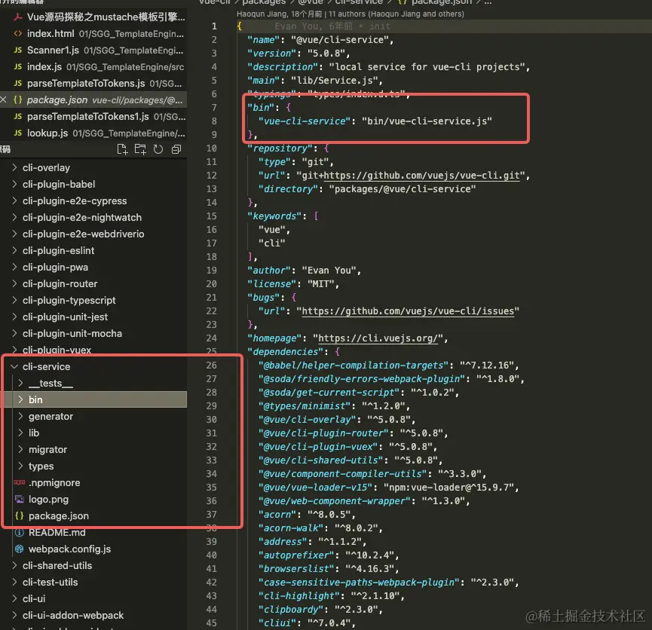The image size is (652, 630).
Task: Expand the cli-plugin-e2e-webdriverio folder
Action: tap(93, 234)
